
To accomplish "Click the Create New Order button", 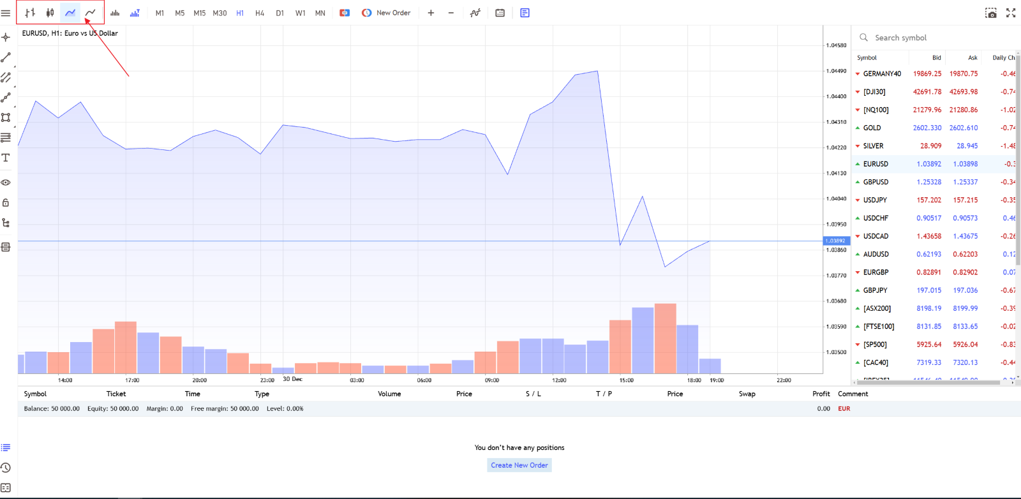I will click(x=519, y=465).
